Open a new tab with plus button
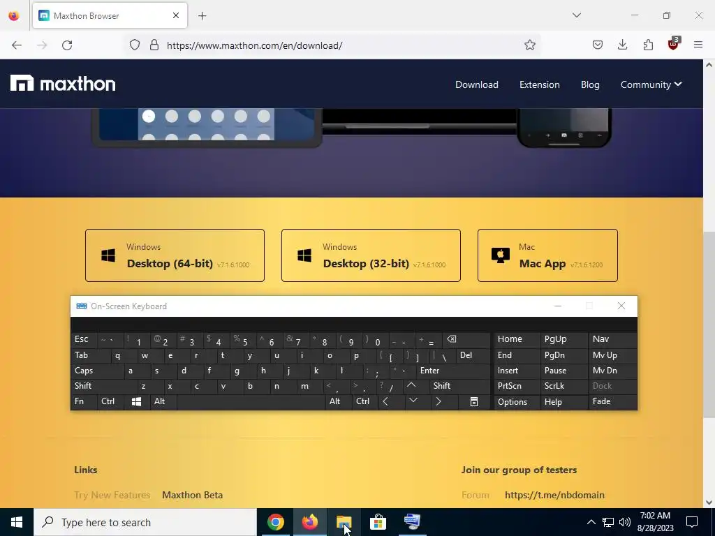 coord(202,16)
